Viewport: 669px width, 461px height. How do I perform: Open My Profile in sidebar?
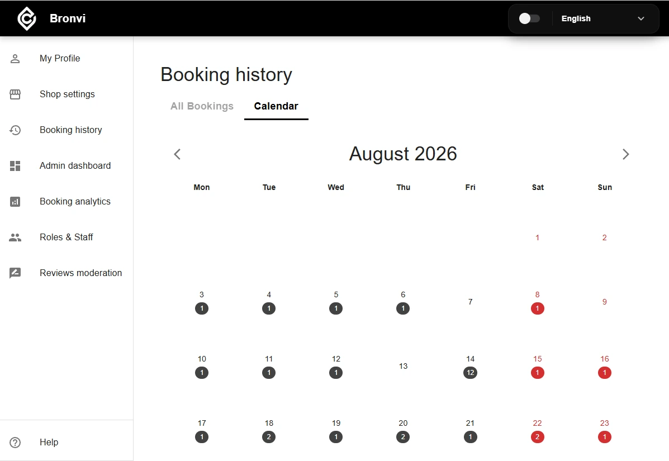pos(66,59)
